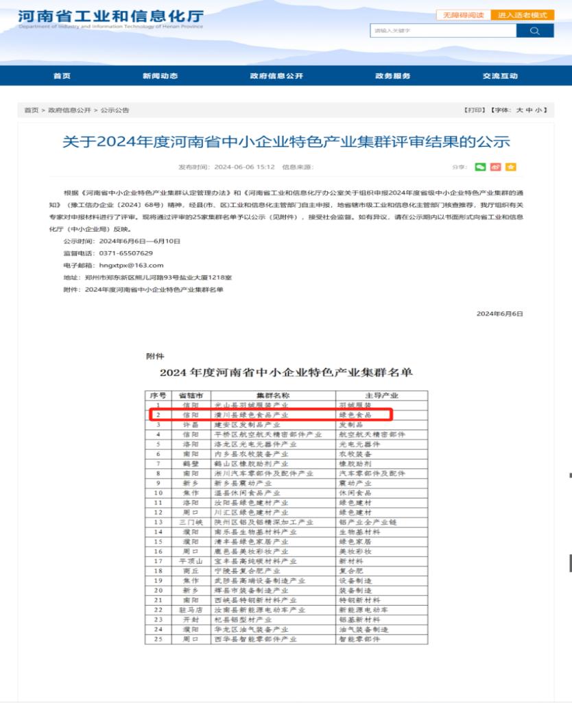Click the 无障碍阅读 button

(464, 15)
